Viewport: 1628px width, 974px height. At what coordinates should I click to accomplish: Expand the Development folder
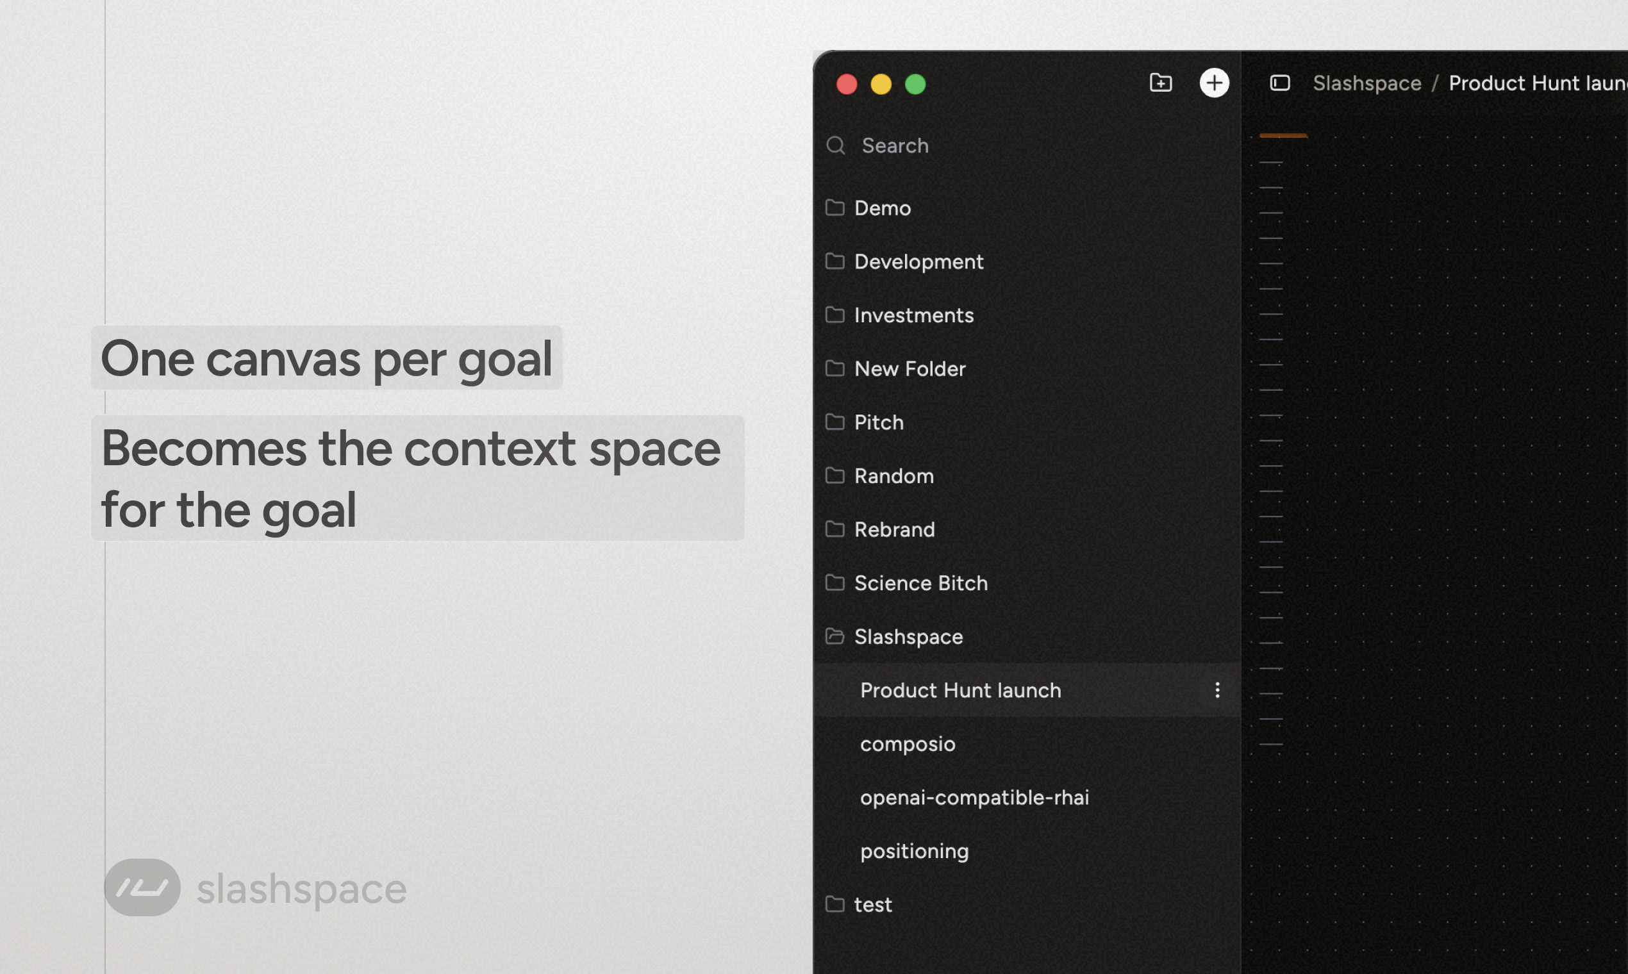click(x=1027, y=262)
